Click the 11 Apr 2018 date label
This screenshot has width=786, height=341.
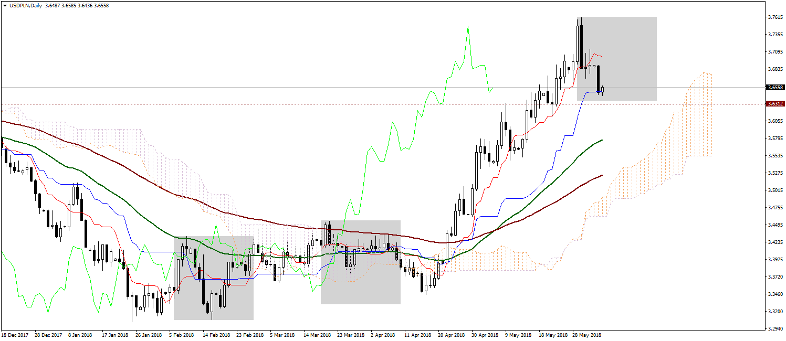[x=417, y=335]
